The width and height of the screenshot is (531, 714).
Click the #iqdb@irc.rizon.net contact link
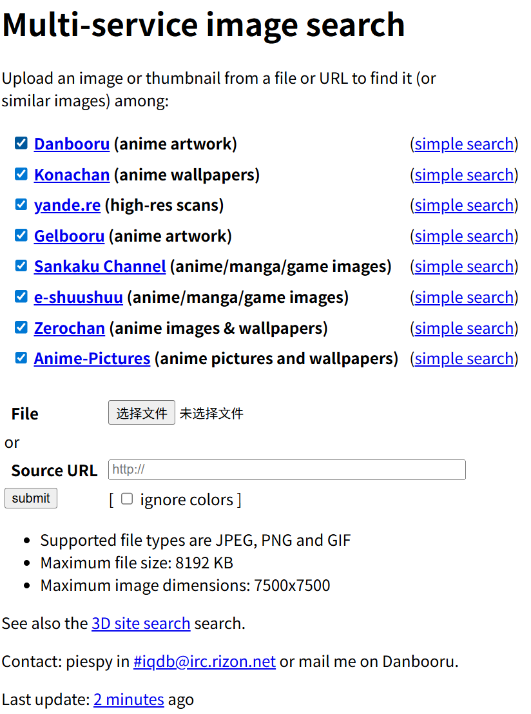point(204,661)
